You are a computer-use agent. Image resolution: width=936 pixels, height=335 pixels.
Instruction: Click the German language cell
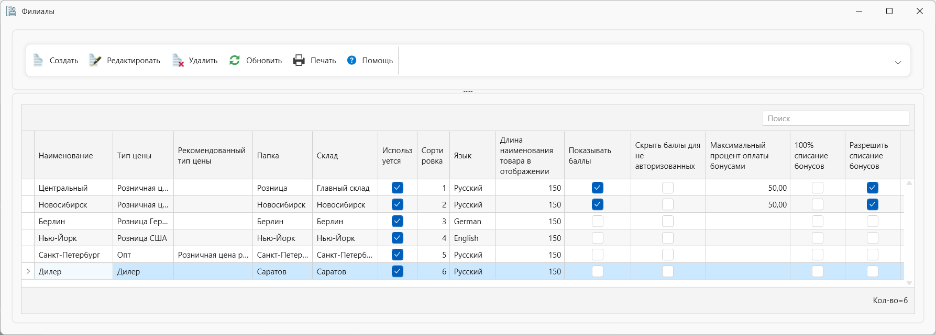tap(472, 221)
